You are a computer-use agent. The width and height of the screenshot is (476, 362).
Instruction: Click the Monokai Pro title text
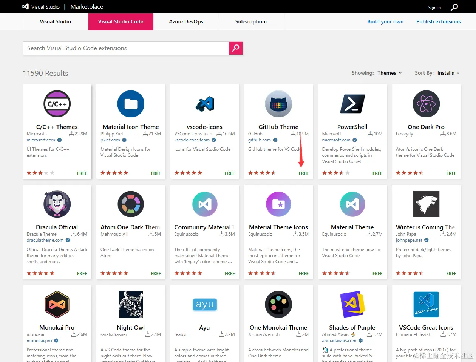pyautogui.click(x=57, y=327)
